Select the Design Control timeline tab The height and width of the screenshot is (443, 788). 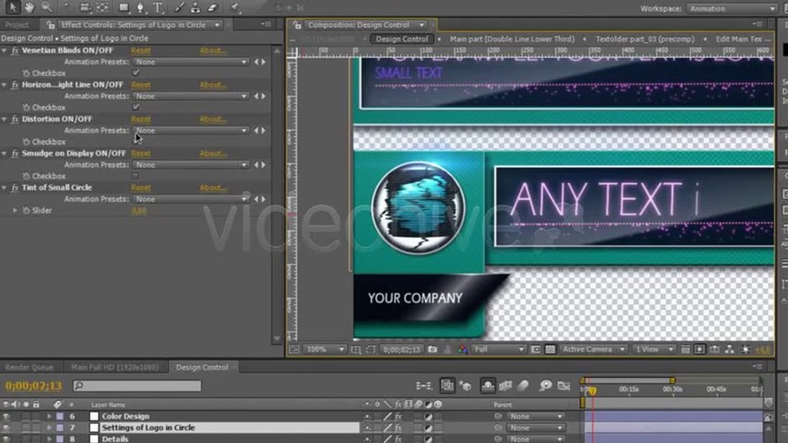tap(202, 367)
